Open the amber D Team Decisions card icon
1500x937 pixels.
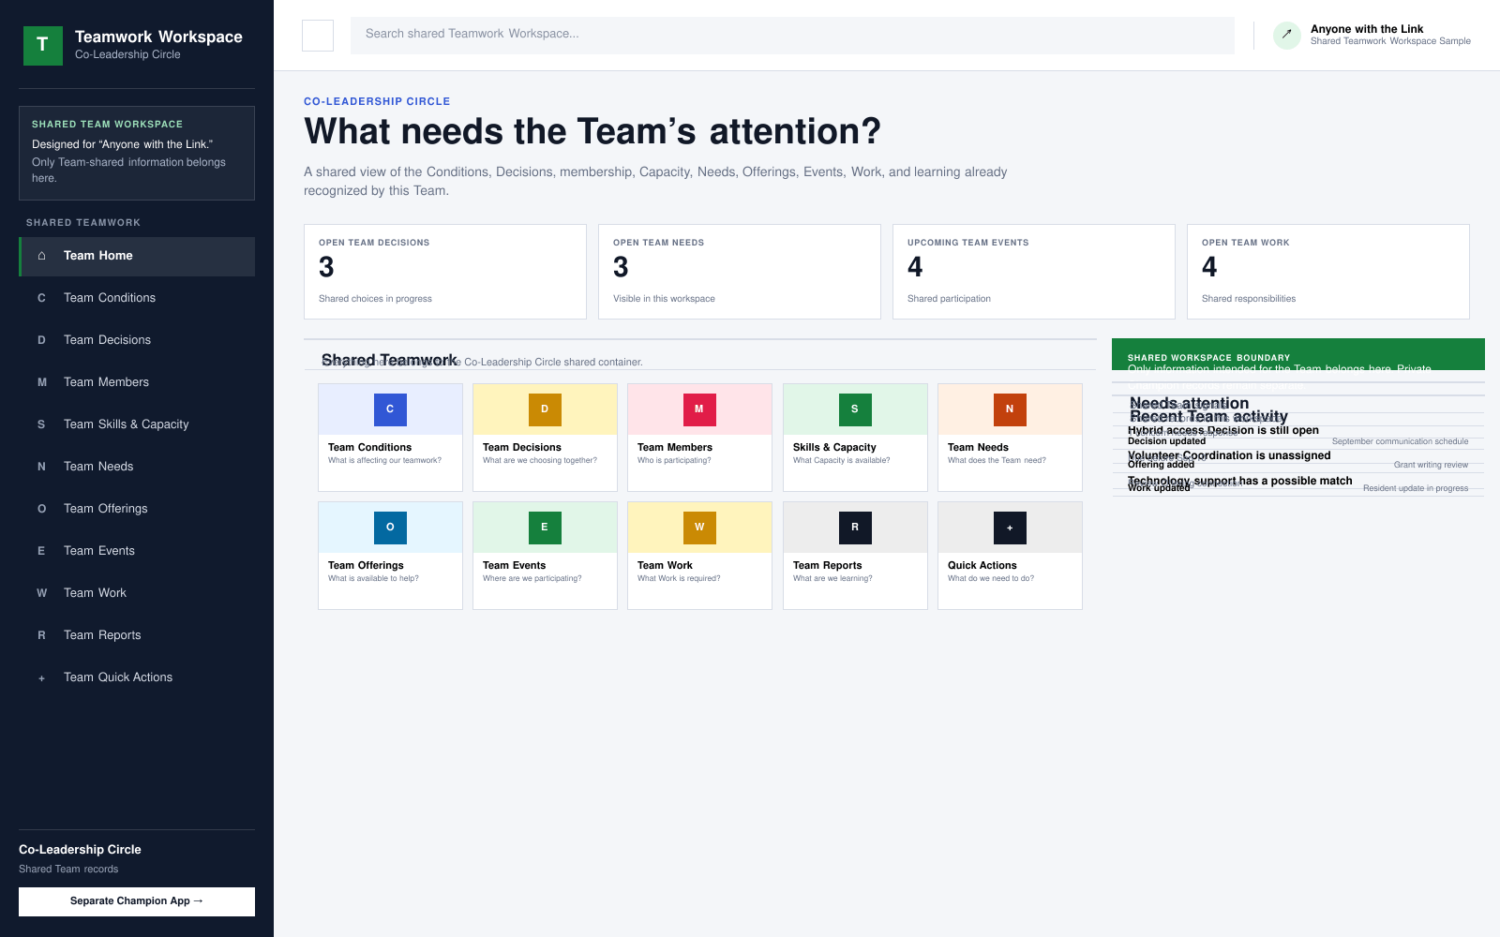coord(545,409)
